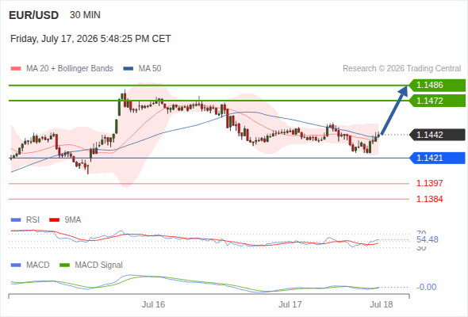Select the 30 MIN timeframe label
The image size is (468, 317).
pos(85,15)
